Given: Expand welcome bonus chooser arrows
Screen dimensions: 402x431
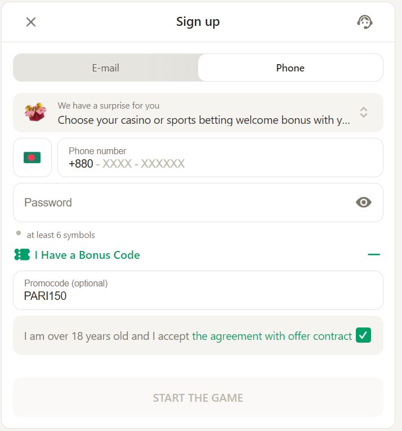Looking at the screenshot, I should pos(364,112).
